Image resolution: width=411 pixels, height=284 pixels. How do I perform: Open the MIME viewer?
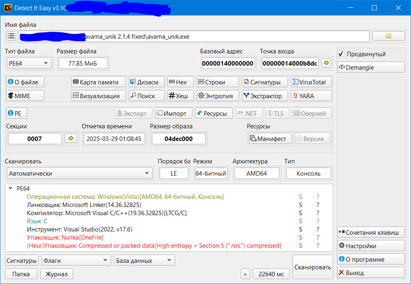(25, 96)
